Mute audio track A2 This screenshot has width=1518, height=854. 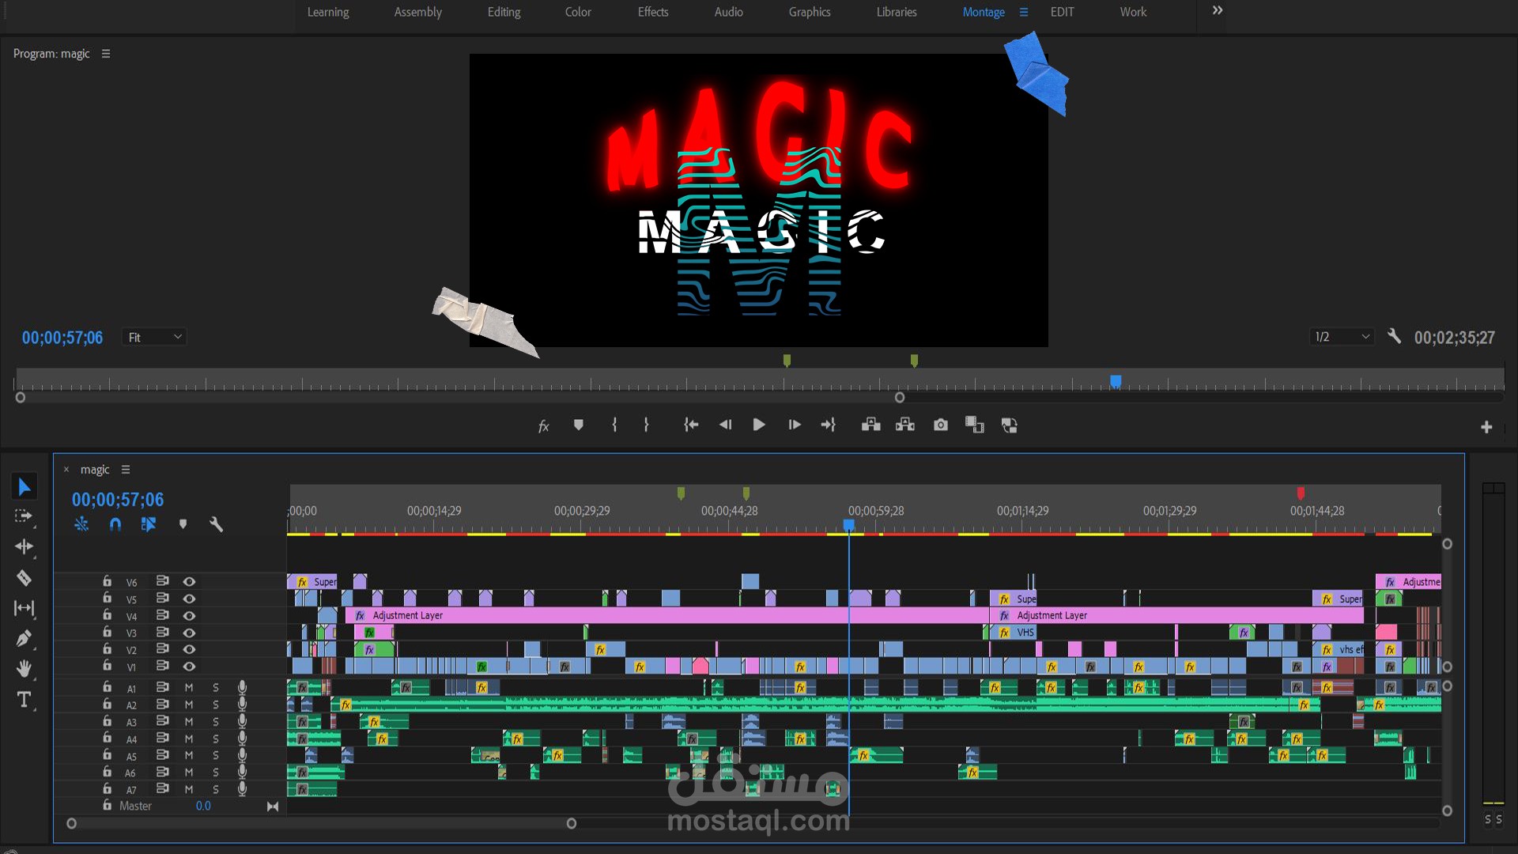click(189, 705)
